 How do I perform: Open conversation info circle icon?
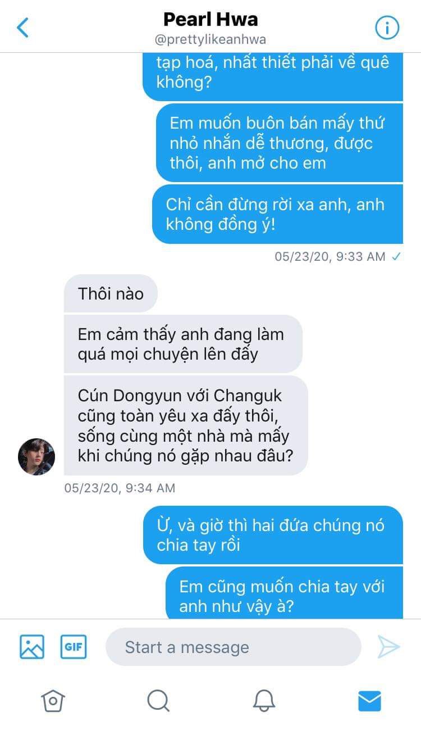coord(386,28)
